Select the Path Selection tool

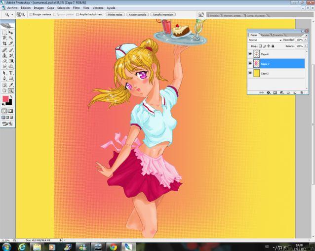[x=4, y=73]
